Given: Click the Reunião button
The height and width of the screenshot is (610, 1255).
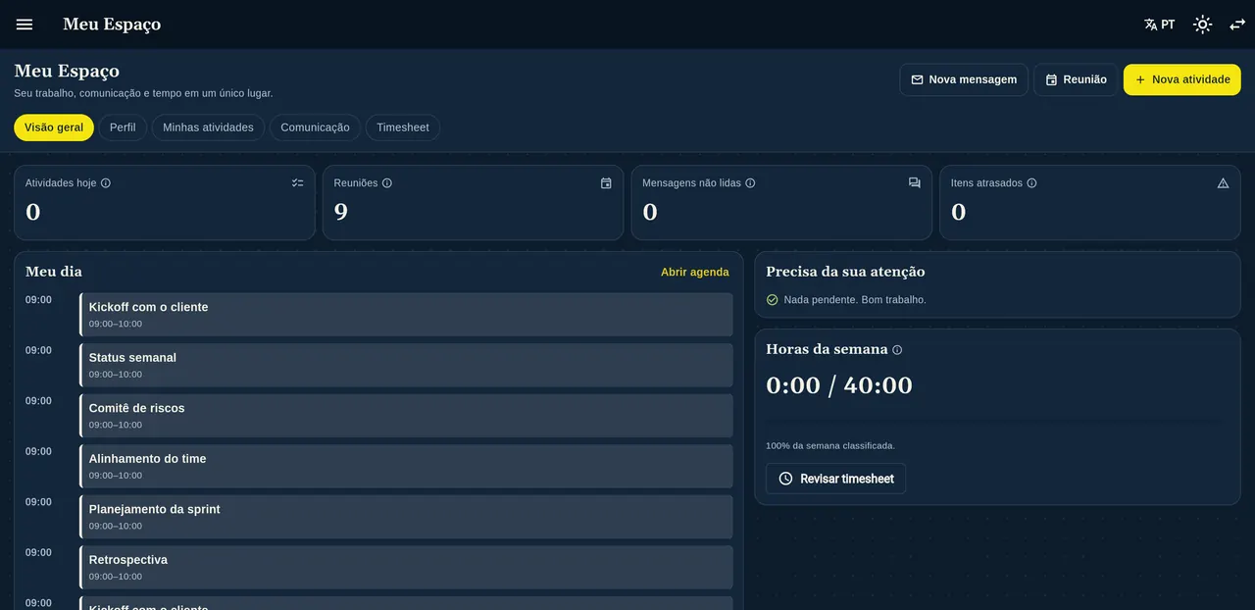Looking at the screenshot, I should coord(1076,79).
